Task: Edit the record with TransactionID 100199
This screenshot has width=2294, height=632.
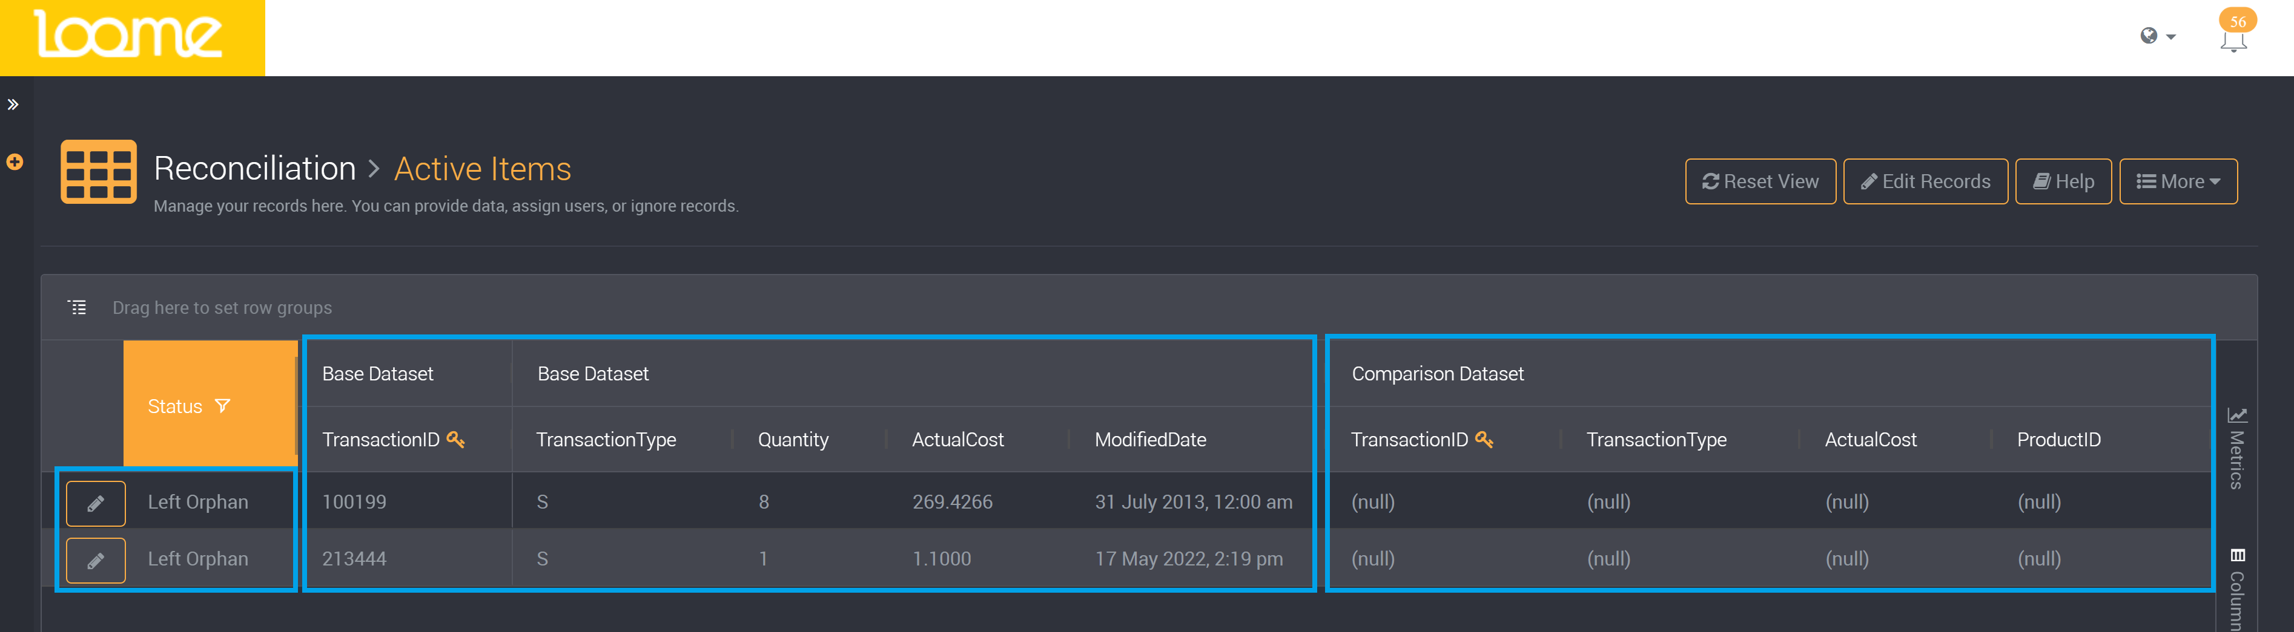Action: tap(96, 503)
